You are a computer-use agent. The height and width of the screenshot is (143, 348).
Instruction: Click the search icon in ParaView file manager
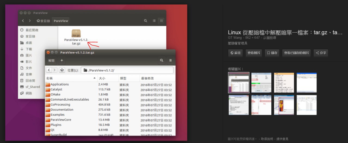coord(146,21)
